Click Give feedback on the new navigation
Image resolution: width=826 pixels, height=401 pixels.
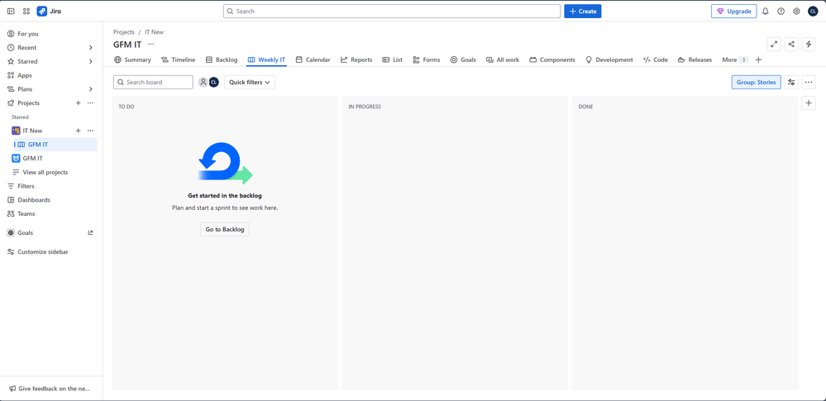50,389
